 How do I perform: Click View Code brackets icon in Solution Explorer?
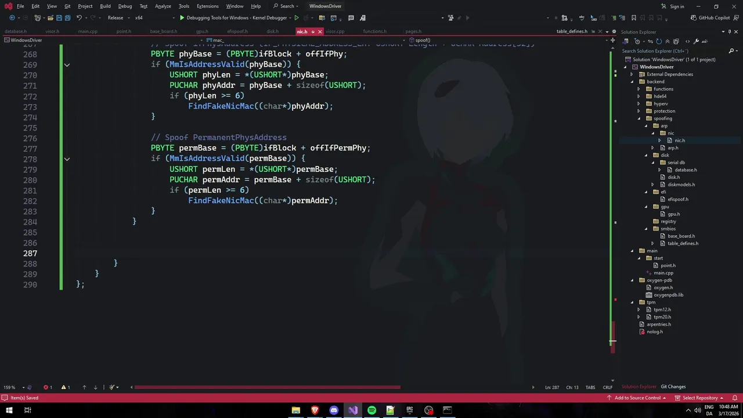click(x=687, y=41)
